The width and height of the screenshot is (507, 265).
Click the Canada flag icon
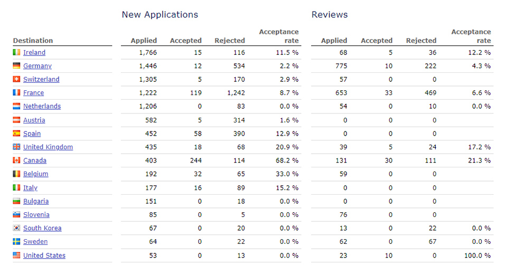pyautogui.click(x=16, y=160)
